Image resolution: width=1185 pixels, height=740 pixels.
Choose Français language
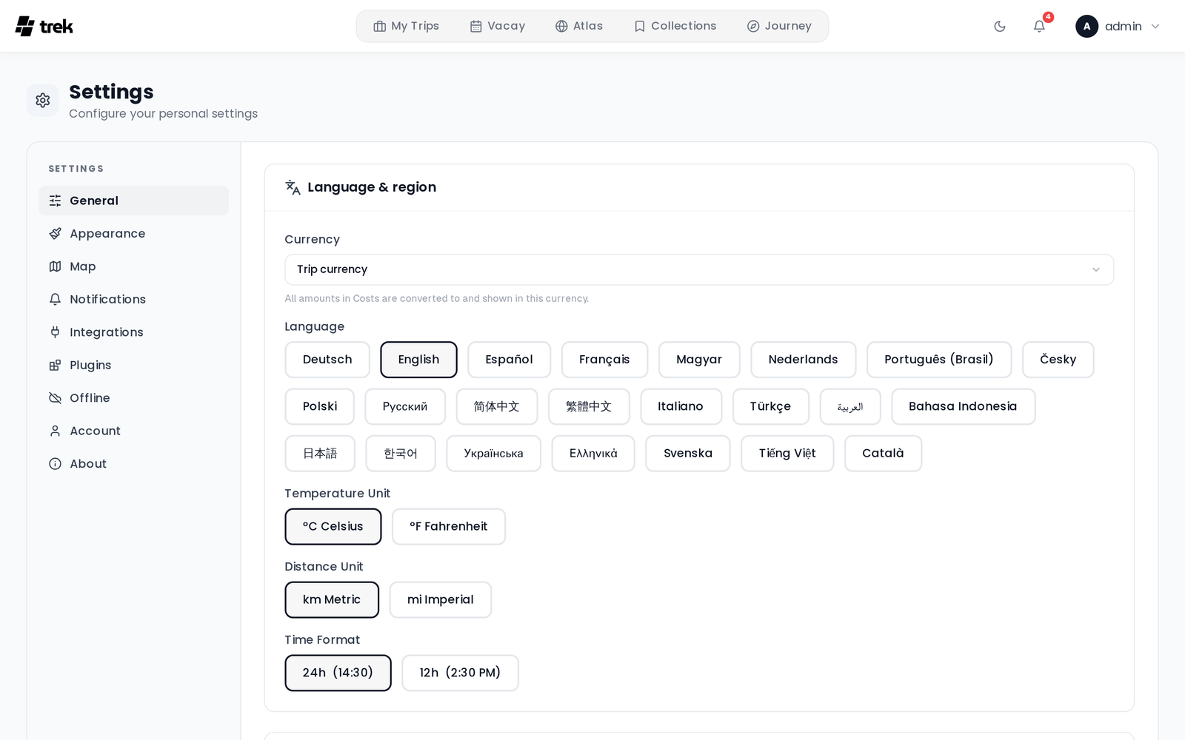tap(604, 360)
